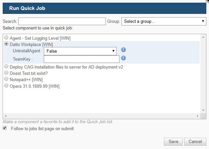Click the component list scroll up arrow
The image size is (209, 149).
[x=203, y=37]
